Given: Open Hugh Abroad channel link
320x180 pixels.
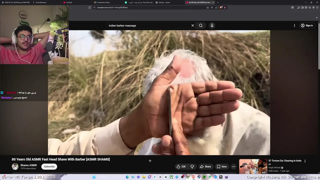Looking at the screenshot, I should click(274, 168).
